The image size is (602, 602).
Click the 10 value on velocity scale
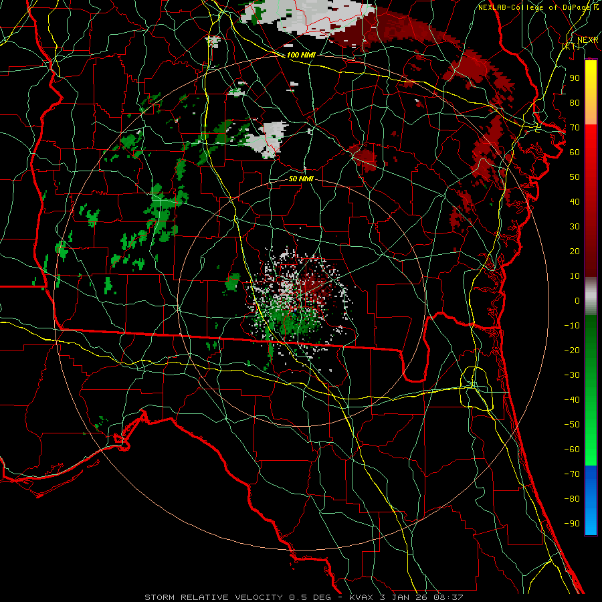[575, 276]
